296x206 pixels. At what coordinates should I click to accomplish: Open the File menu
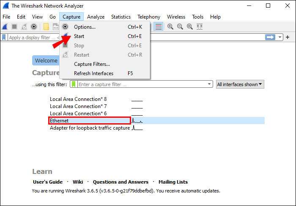[6, 17]
